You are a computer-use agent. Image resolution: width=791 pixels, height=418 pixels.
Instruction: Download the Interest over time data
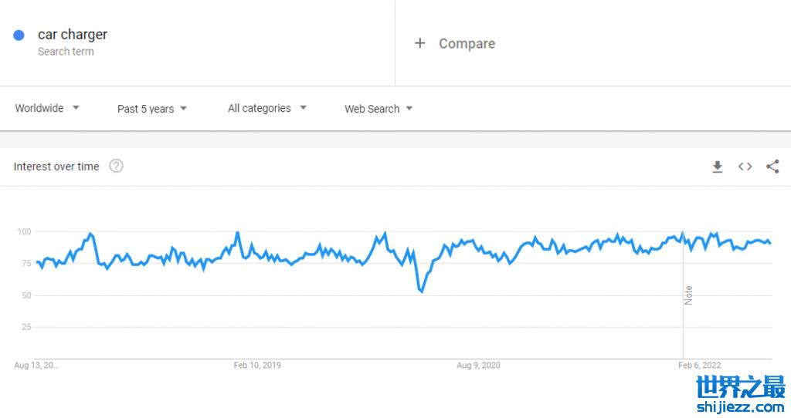[x=717, y=167]
